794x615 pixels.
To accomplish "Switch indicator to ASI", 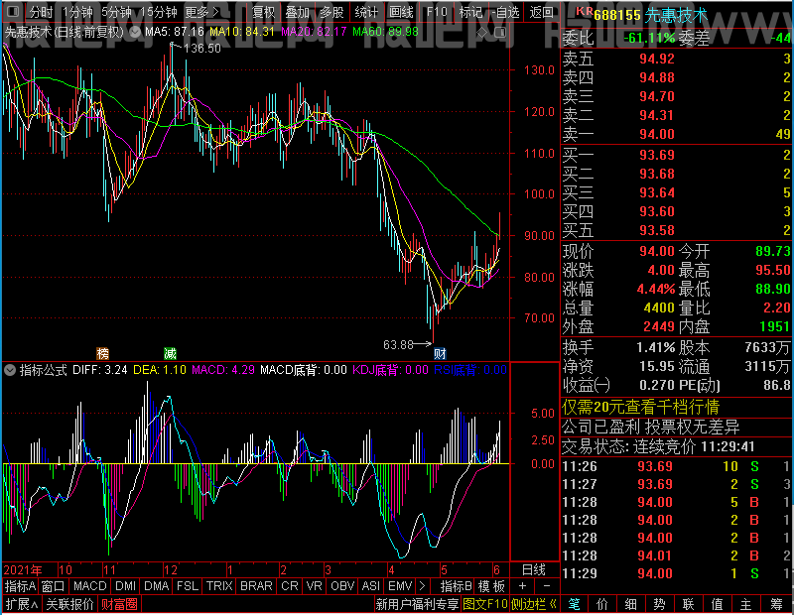I will (x=371, y=586).
